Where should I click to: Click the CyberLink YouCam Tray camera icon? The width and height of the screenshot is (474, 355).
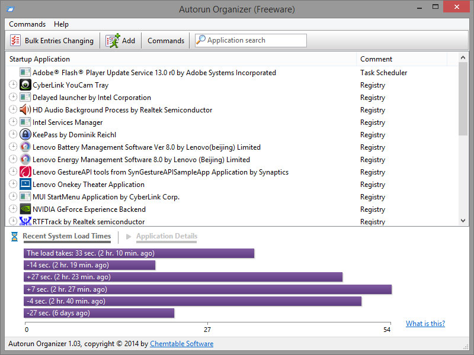point(25,85)
